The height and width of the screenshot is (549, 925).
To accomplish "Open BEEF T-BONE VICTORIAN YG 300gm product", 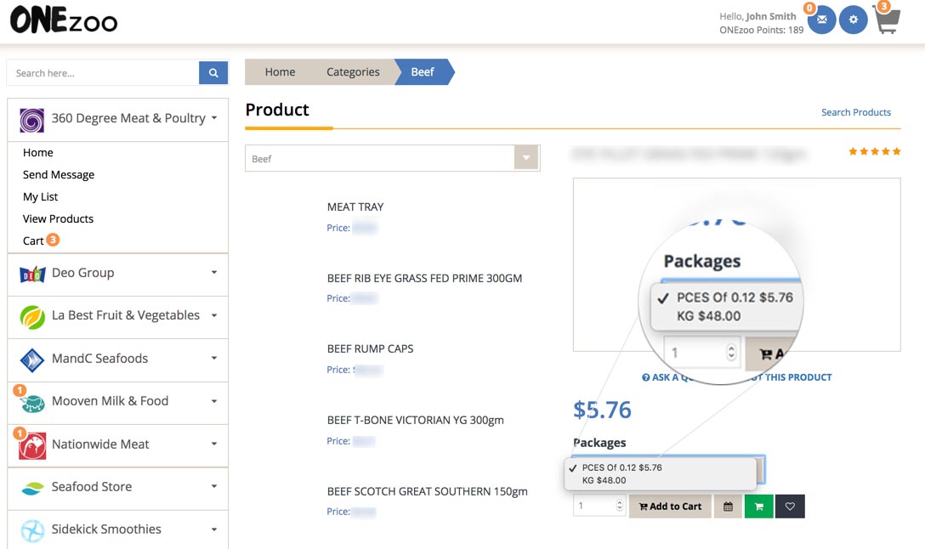I will click(x=415, y=420).
